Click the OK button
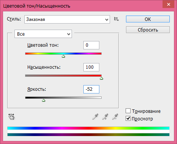 coord(148,19)
